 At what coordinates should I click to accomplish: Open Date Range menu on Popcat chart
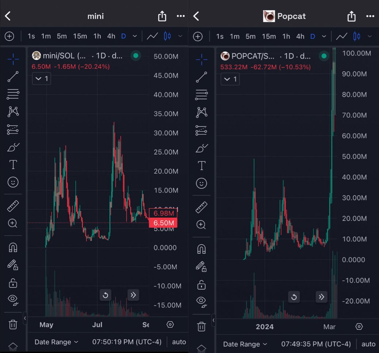click(x=245, y=344)
